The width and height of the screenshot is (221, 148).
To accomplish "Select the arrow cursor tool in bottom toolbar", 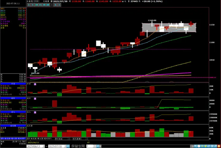I will [196, 146].
